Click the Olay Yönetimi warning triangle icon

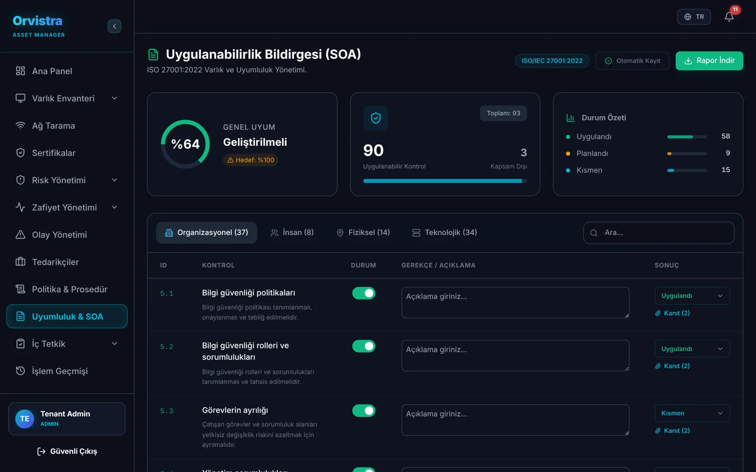pyautogui.click(x=20, y=235)
